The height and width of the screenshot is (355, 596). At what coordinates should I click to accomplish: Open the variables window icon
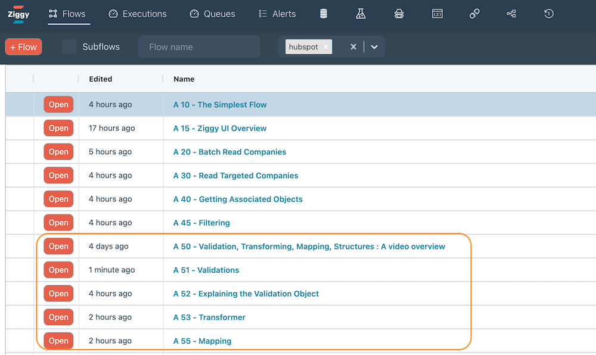[437, 14]
